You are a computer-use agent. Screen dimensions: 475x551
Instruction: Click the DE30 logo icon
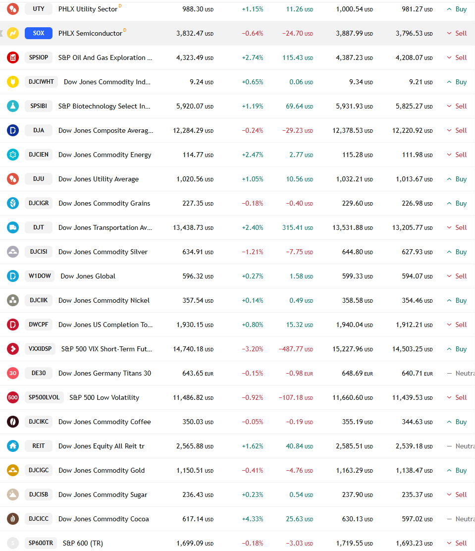pos(13,373)
